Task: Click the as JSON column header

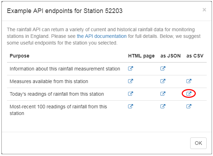Action: tap(170, 56)
